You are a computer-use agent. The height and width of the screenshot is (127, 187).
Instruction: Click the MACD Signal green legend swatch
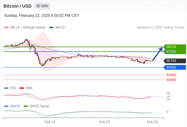point(26,106)
